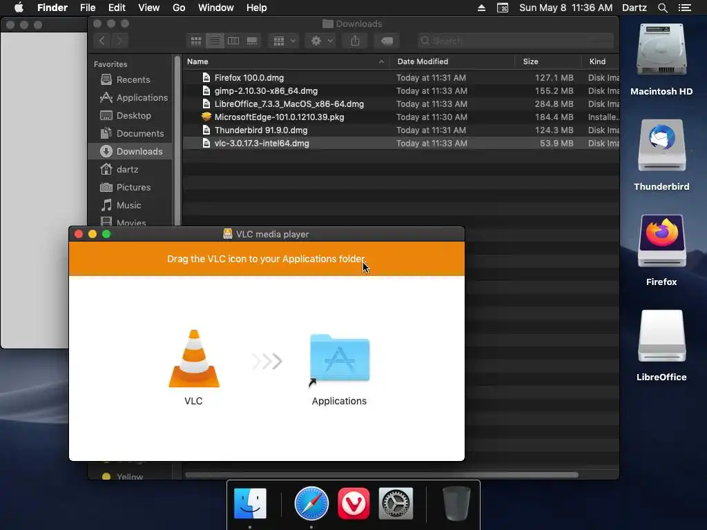Sort files by Size column header

(x=548, y=61)
